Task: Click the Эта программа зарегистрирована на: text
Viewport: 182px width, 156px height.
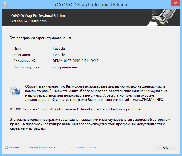Action: pyautogui.click(x=41, y=38)
